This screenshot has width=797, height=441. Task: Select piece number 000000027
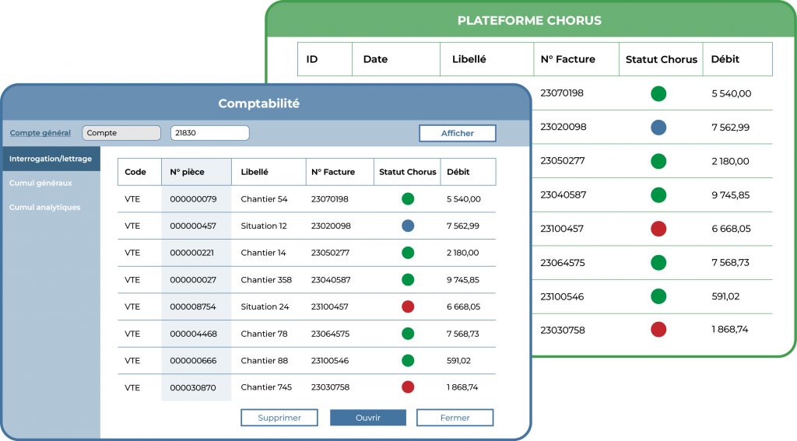coord(193,280)
